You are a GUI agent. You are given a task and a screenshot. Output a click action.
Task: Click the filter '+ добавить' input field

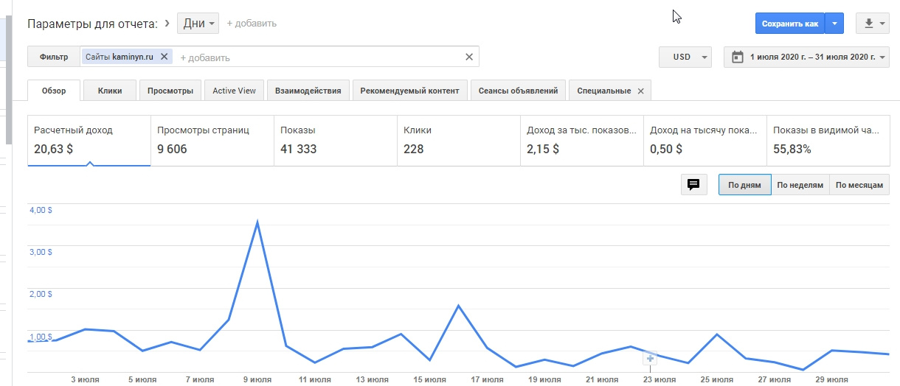[317, 57]
